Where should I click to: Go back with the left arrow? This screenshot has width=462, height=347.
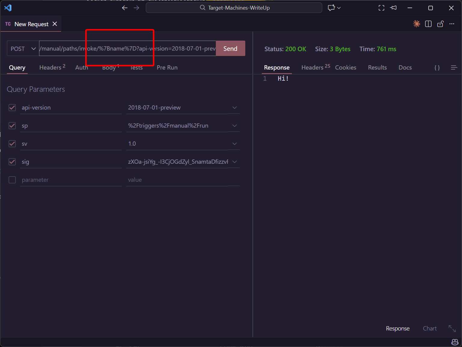124,8
